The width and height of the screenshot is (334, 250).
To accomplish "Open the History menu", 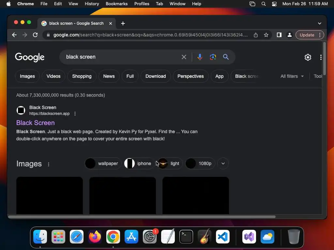I will click(92, 4).
